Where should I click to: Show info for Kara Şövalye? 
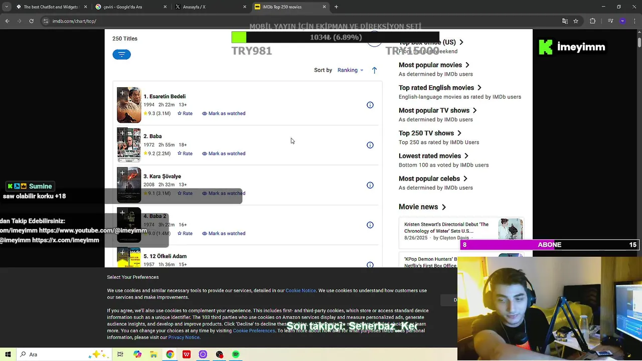pos(370,185)
